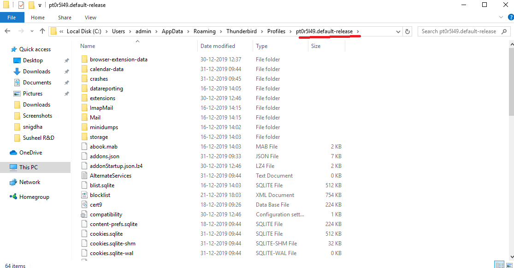The image size is (514, 268).
Task: Open Customize Quick Access Toolbar dropdown
Action: (x=40, y=5)
